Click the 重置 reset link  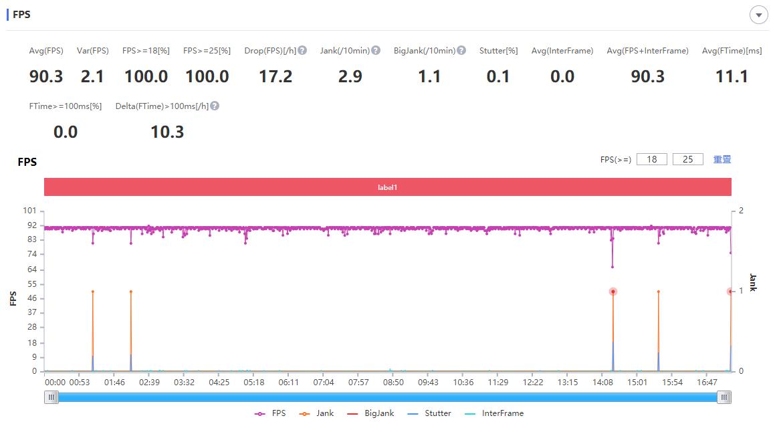[722, 159]
